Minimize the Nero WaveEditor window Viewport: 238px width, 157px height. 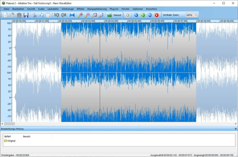tap(214, 3)
